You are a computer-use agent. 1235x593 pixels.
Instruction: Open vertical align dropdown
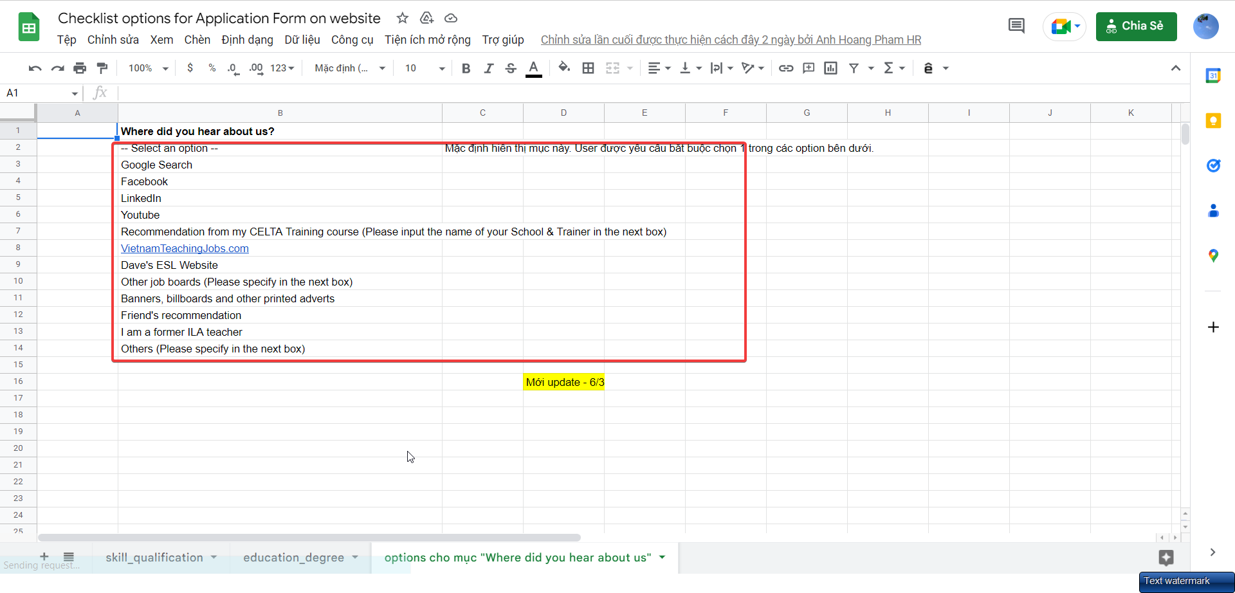pyautogui.click(x=691, y=68)
